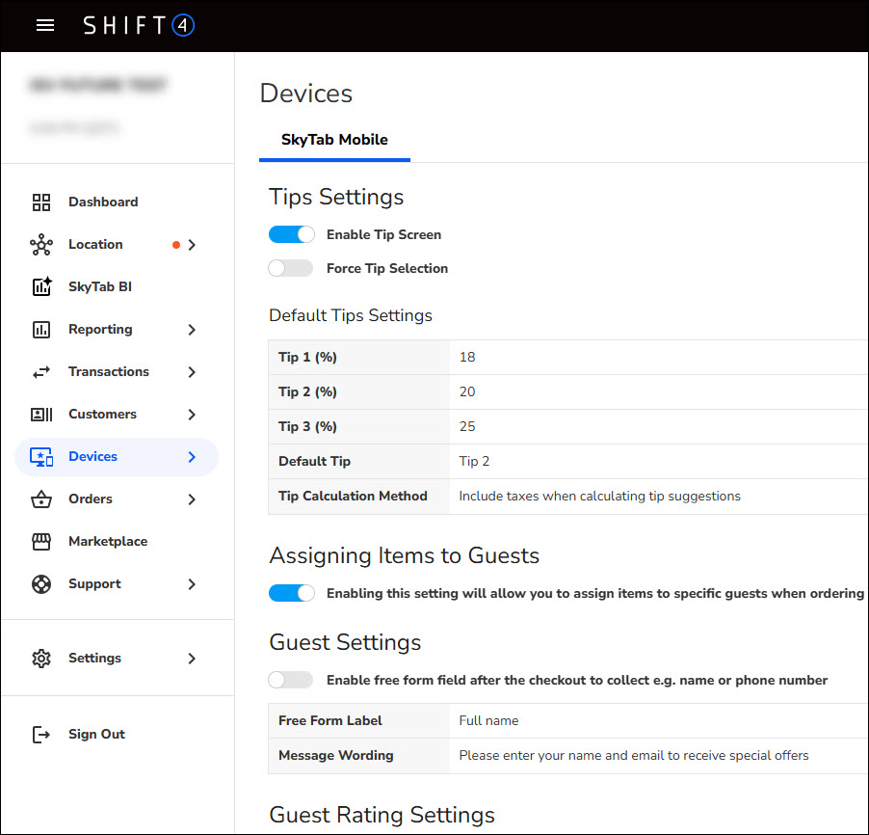Viewport: 869px width, 835px height.
Task: Click the Reporting bar chart icon
Action: (x=41, y=329)
